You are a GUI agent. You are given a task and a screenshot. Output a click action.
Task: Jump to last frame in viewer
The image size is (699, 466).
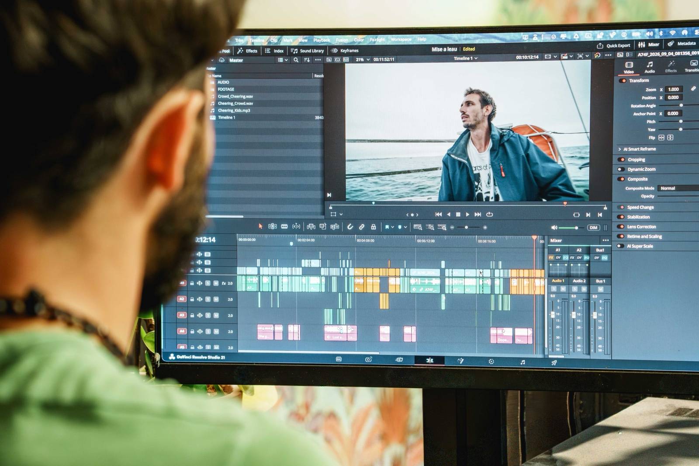click(x=478, y=214)
